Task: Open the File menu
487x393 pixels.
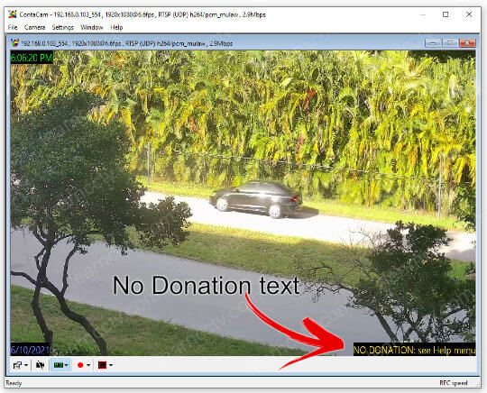Action: click(x=13, y=27)
